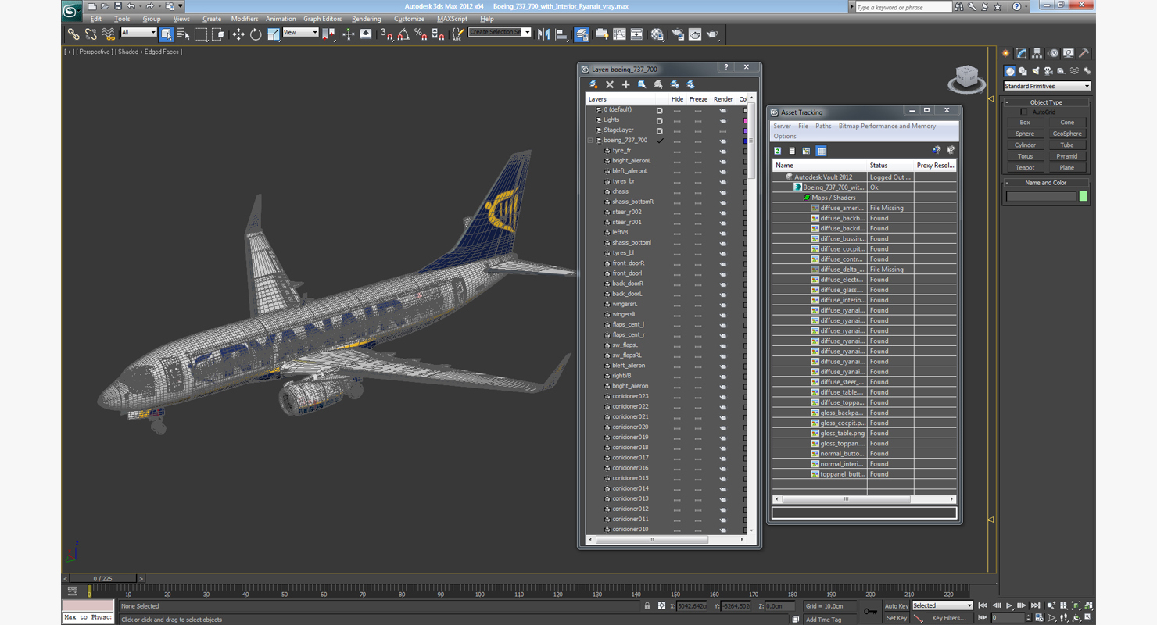Open Paths menu in Asset Tracking
This screenshot has width=1157, height=625.
[823, 126]
